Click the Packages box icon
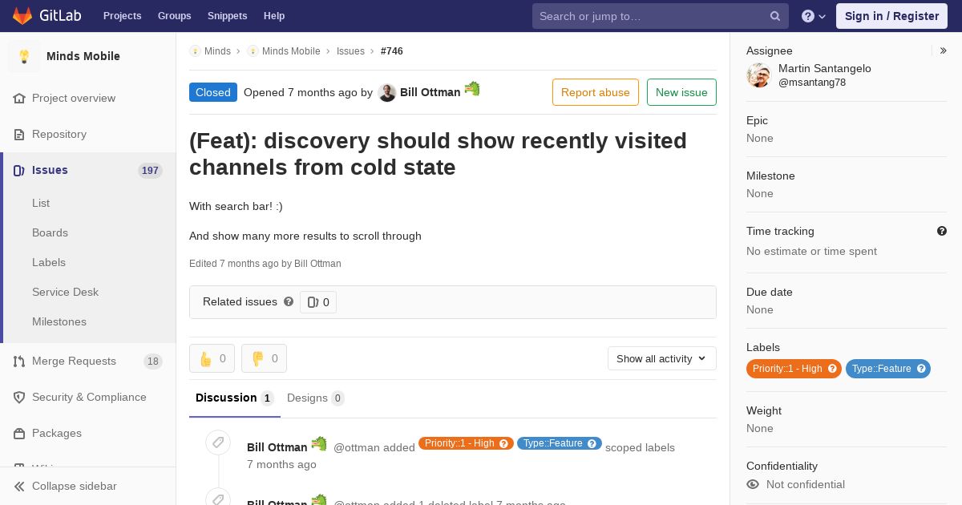Screen dimensions: 962x505 click(19, 433)
